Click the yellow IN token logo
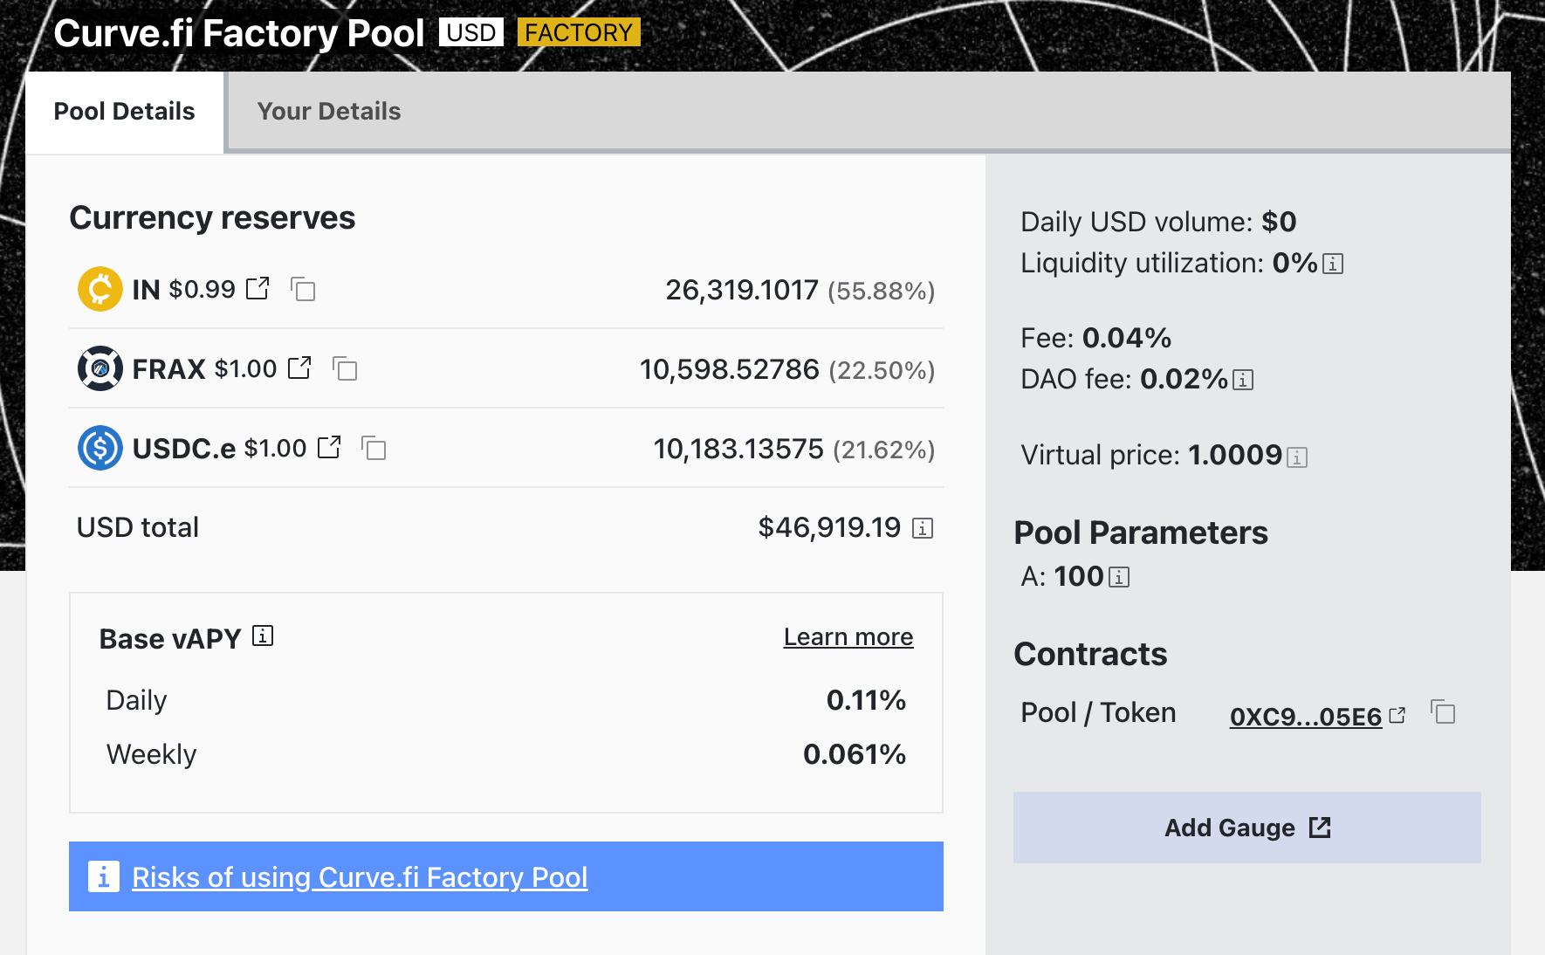1545x955 pixels. coord(100,289)
